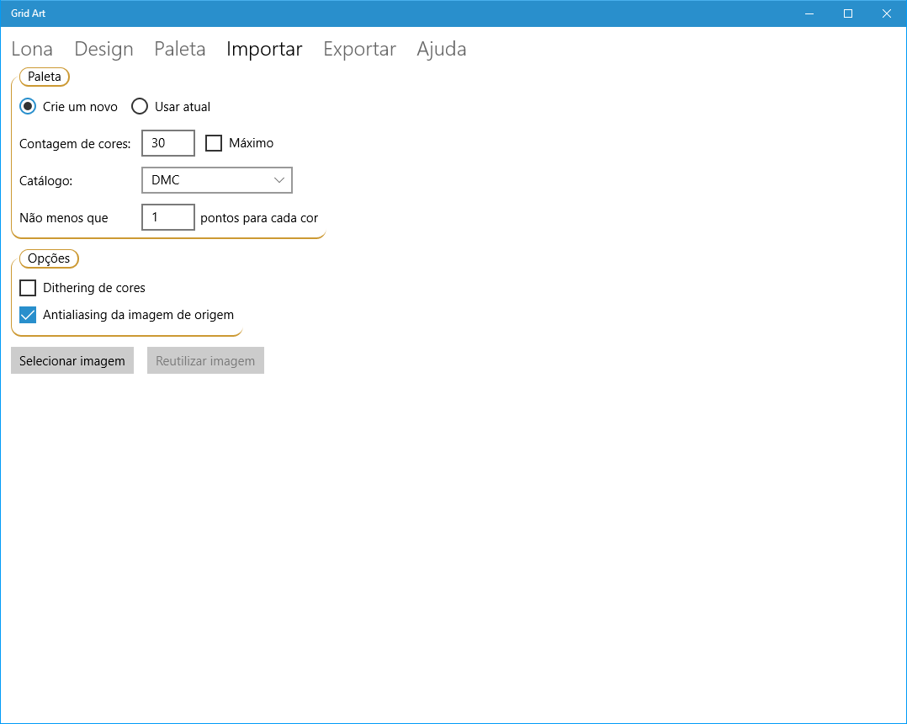Select the Importar tab
Image resolution: width=907 pixels, height=724 pixels.
click(x=264, y=49)
